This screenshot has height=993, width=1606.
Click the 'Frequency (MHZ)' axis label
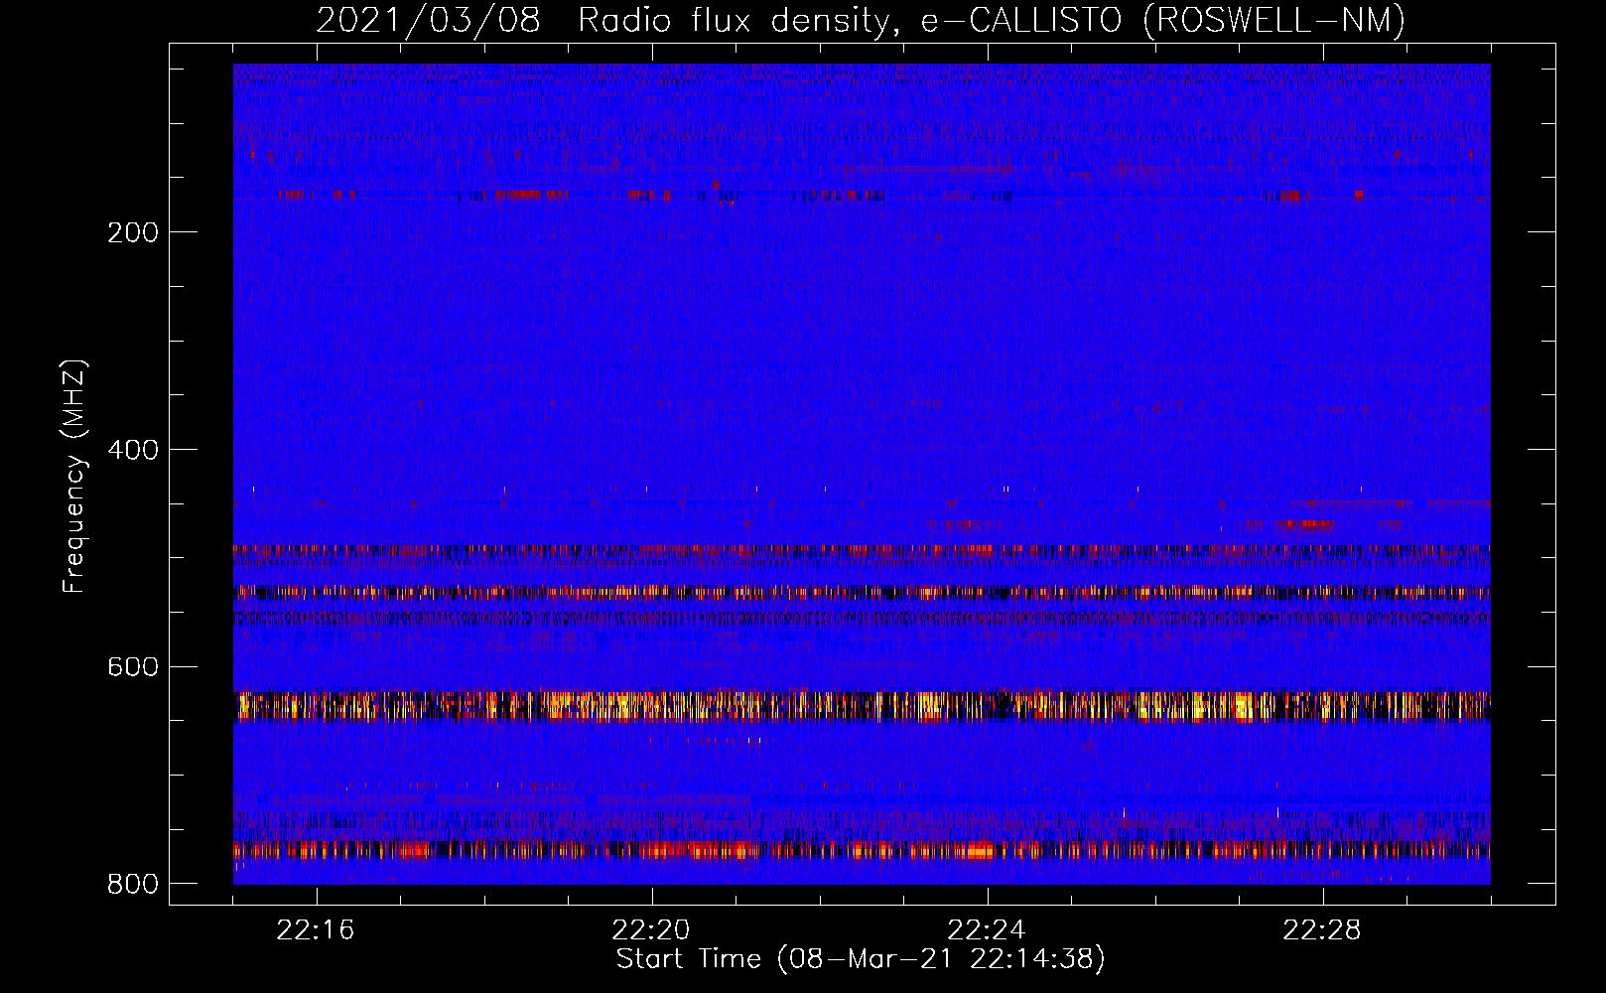click(73, 477)
